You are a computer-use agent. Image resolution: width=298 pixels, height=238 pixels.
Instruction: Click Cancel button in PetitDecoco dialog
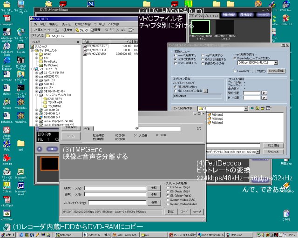273,152
